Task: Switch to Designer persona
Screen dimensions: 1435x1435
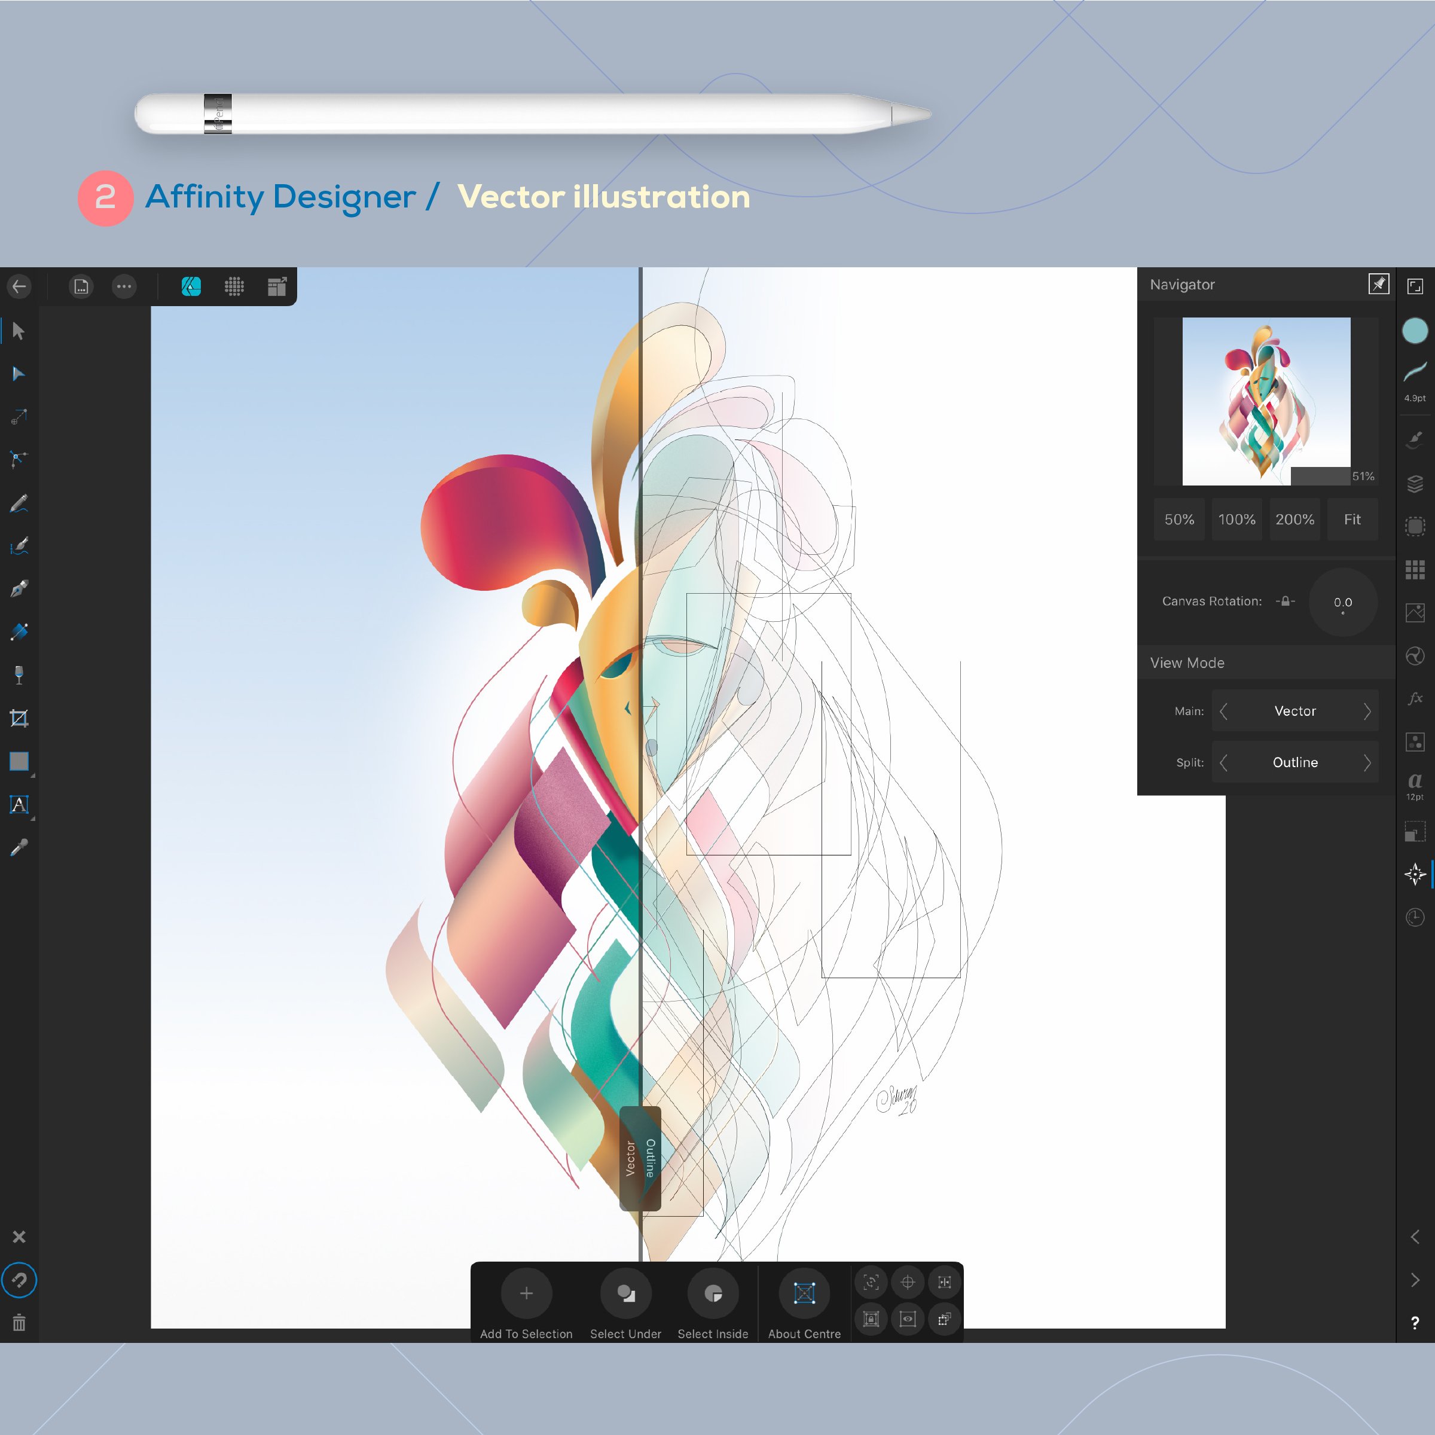Action: [x=191, y=286]
